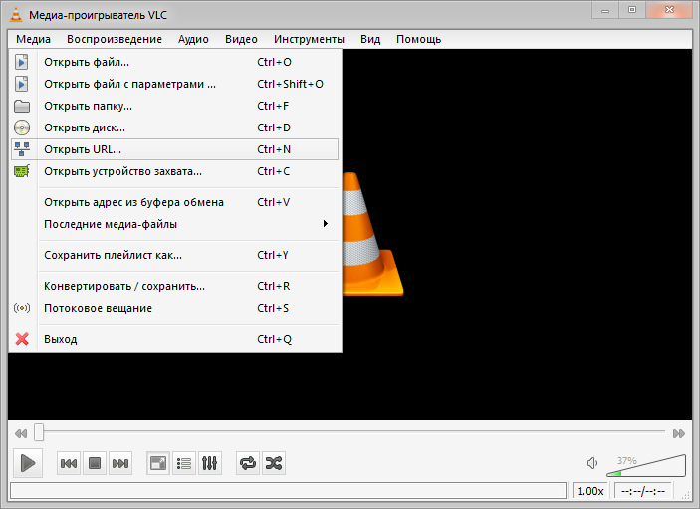The width and height of the screenshot is (700, 509).
Task: Click the Play button
Action: (28, 463)
